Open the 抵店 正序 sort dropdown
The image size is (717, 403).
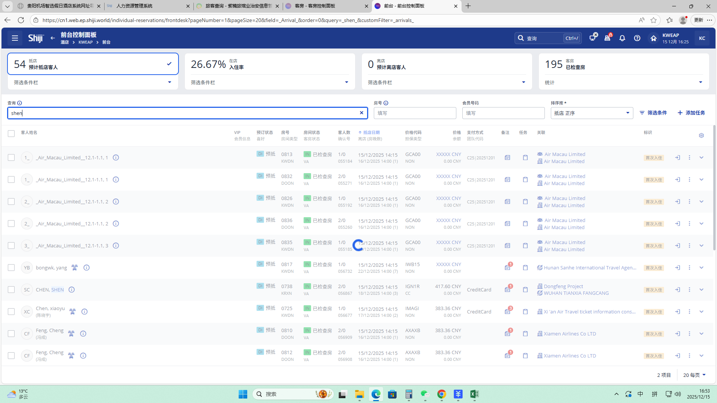tap(592, 113)
